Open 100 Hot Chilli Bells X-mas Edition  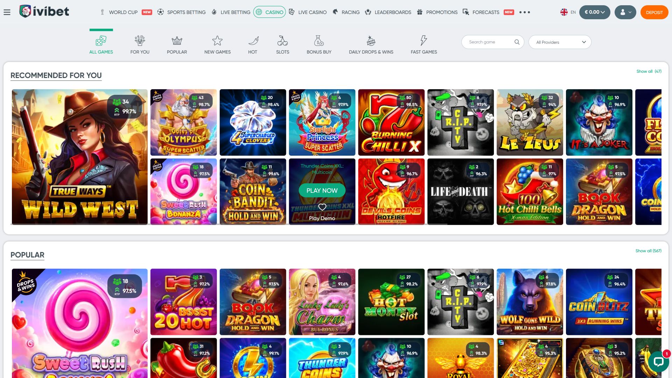[530, 192]
